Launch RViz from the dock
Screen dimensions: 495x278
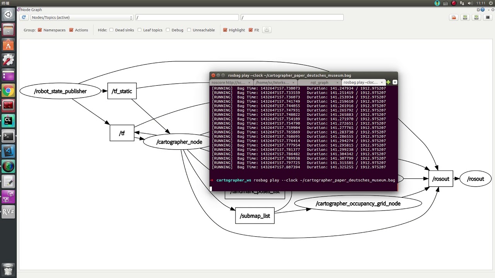click(8, 212)
